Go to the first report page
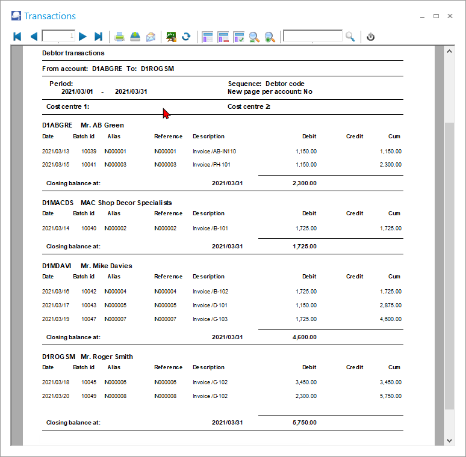The image size is (466, 457). point(17,37)
